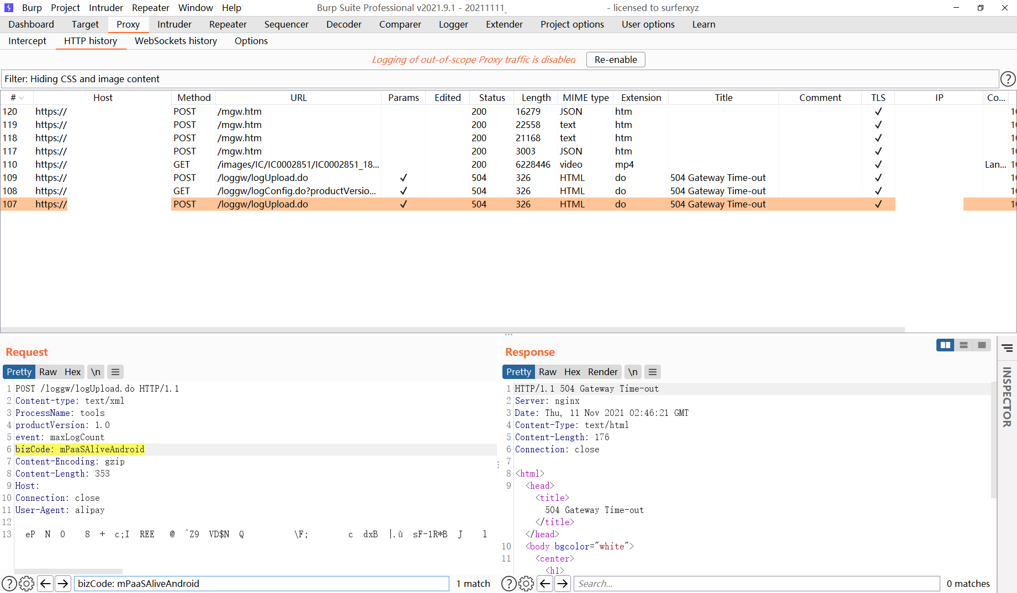
Task: Click the Burp Suite logo icon
Action: click(9, 8)
